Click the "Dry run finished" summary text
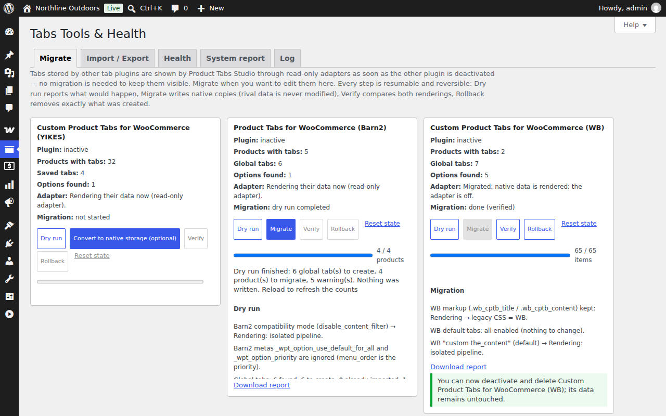The height and width of the screenshot is (416, 666). point(316,280)
